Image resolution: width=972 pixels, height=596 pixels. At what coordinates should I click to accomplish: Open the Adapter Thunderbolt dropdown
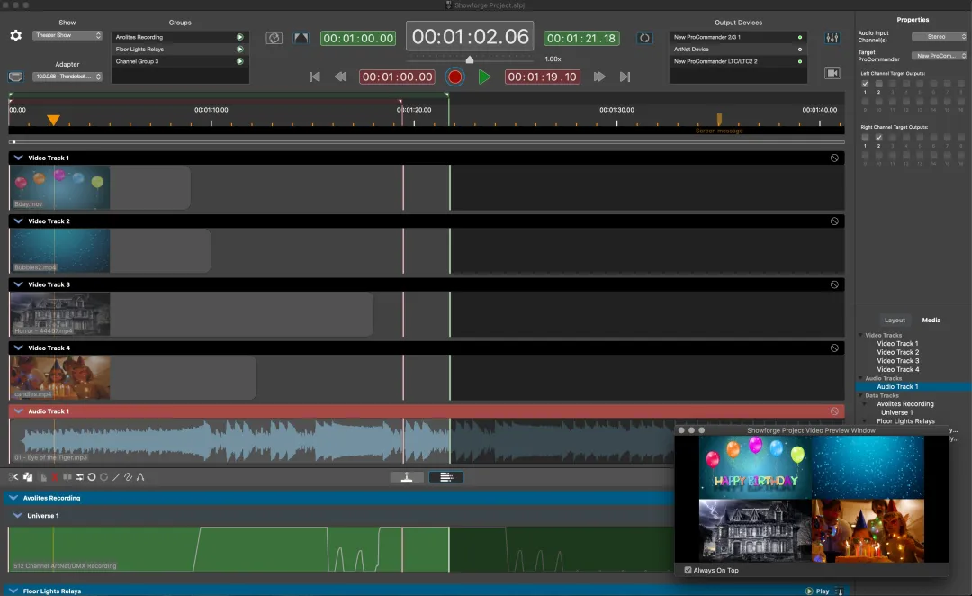[x=67, y=77]
